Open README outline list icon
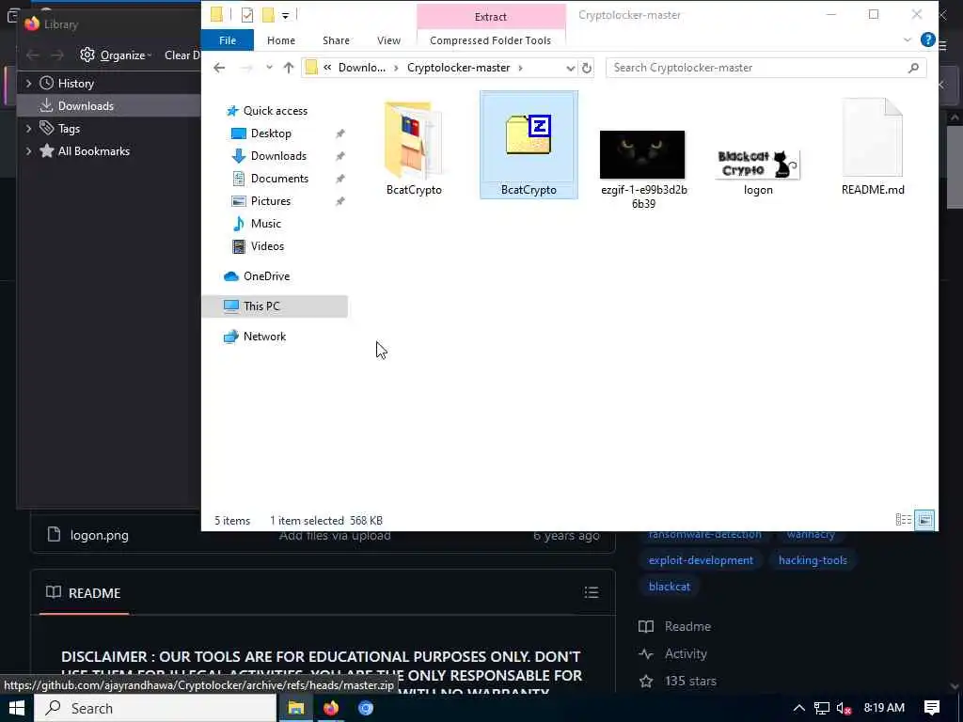This screenshot has height=722, width=963. pos(592,592)
